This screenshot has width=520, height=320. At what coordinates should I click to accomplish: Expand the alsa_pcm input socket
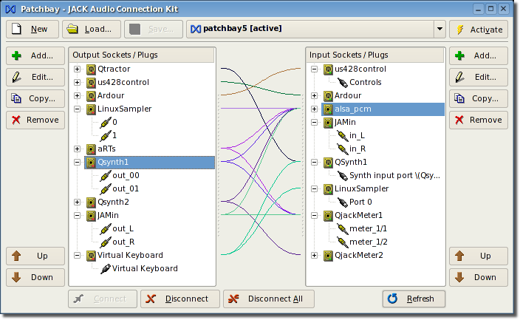[x=314, y=109]
